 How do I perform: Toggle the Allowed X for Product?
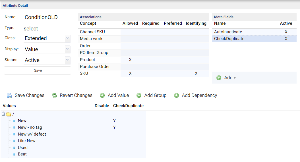coord(130,60)
